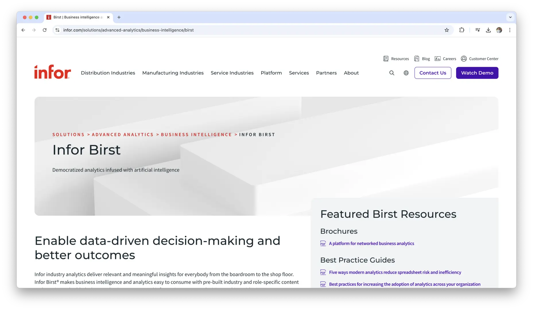Select the Birst Business intelligence tab
Viewport: 533px width, 310px height.
78,17
